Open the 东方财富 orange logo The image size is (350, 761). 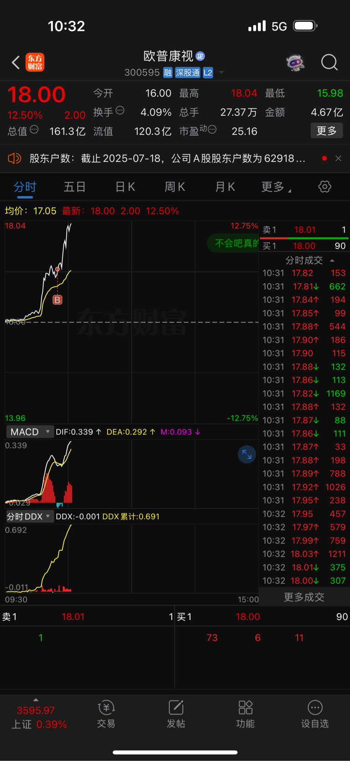click(35, 62)
